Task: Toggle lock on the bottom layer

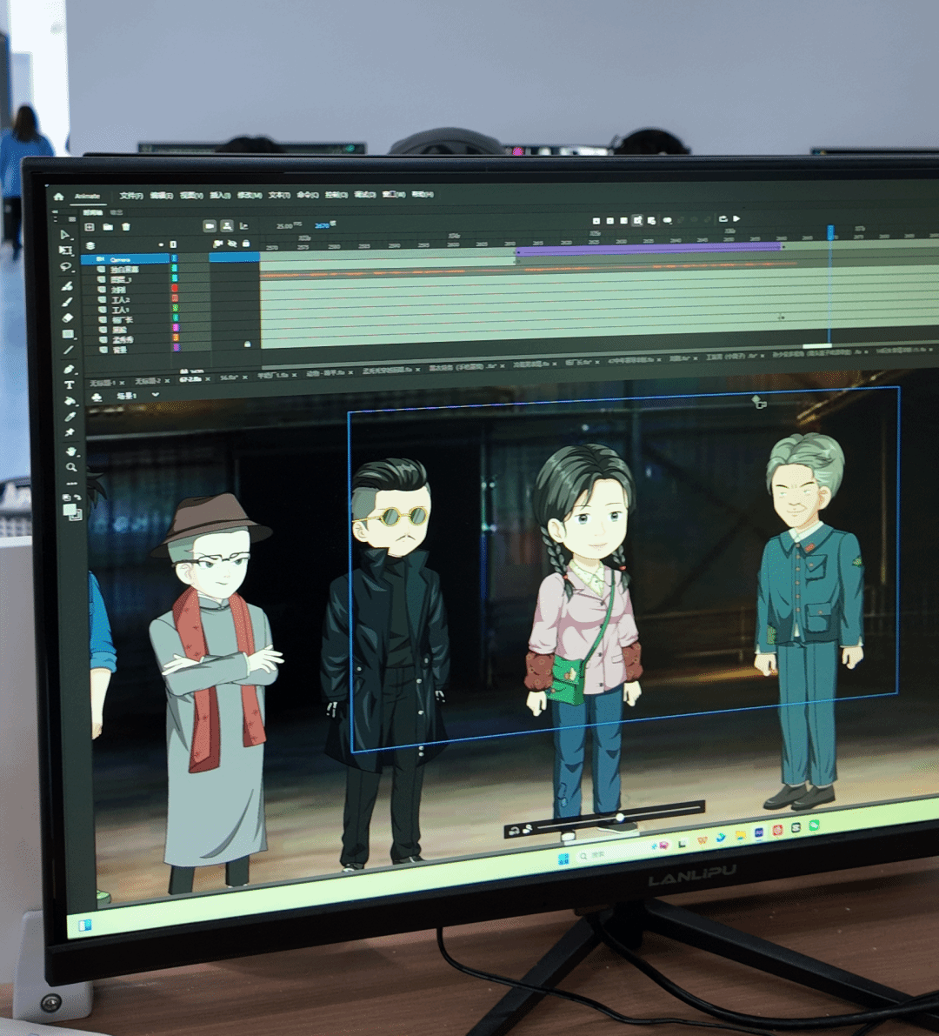Action: click(248, 344)
